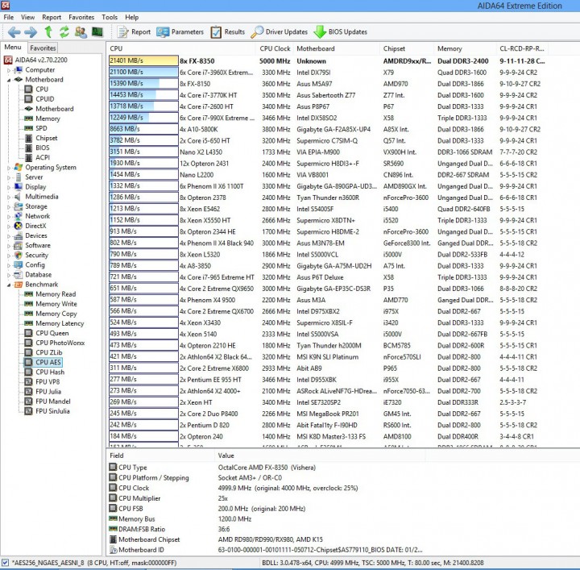Select the Chipset tree item
This screenshot has width=580, height=570.
click(x=41, y=138)
